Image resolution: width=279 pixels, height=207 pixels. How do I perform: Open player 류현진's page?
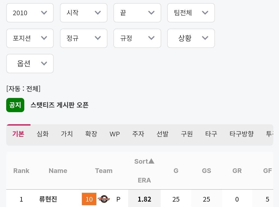[x=48, y=199]
